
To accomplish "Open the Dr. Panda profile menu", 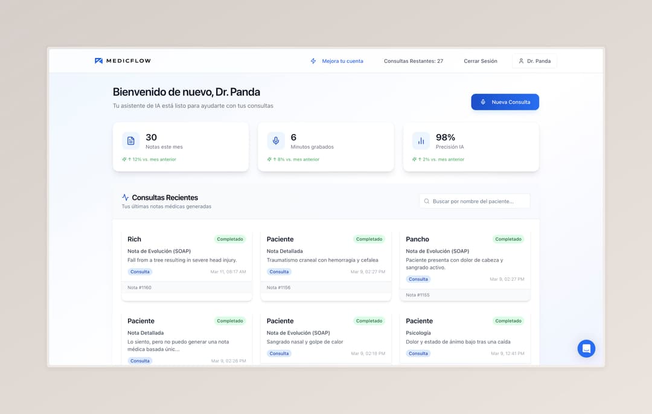I will point(534,61).
